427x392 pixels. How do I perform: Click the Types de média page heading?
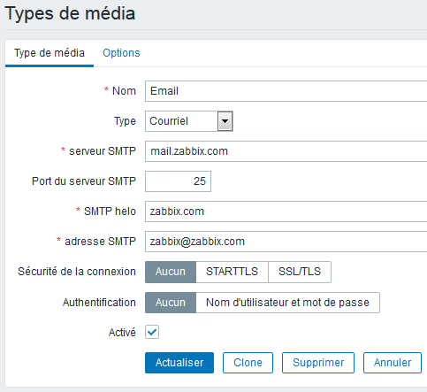tap(70, 14)
